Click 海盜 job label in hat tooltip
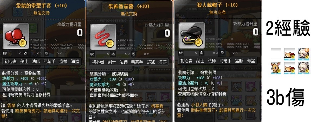 click(251, 61)
